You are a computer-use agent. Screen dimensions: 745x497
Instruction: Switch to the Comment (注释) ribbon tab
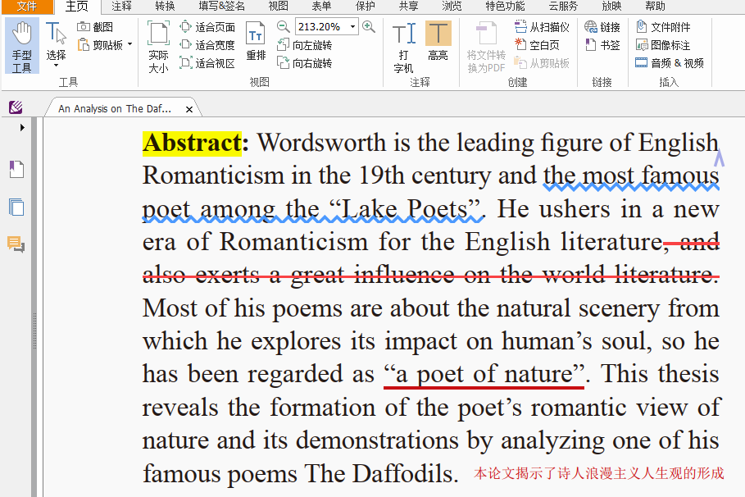coord(121,7)
